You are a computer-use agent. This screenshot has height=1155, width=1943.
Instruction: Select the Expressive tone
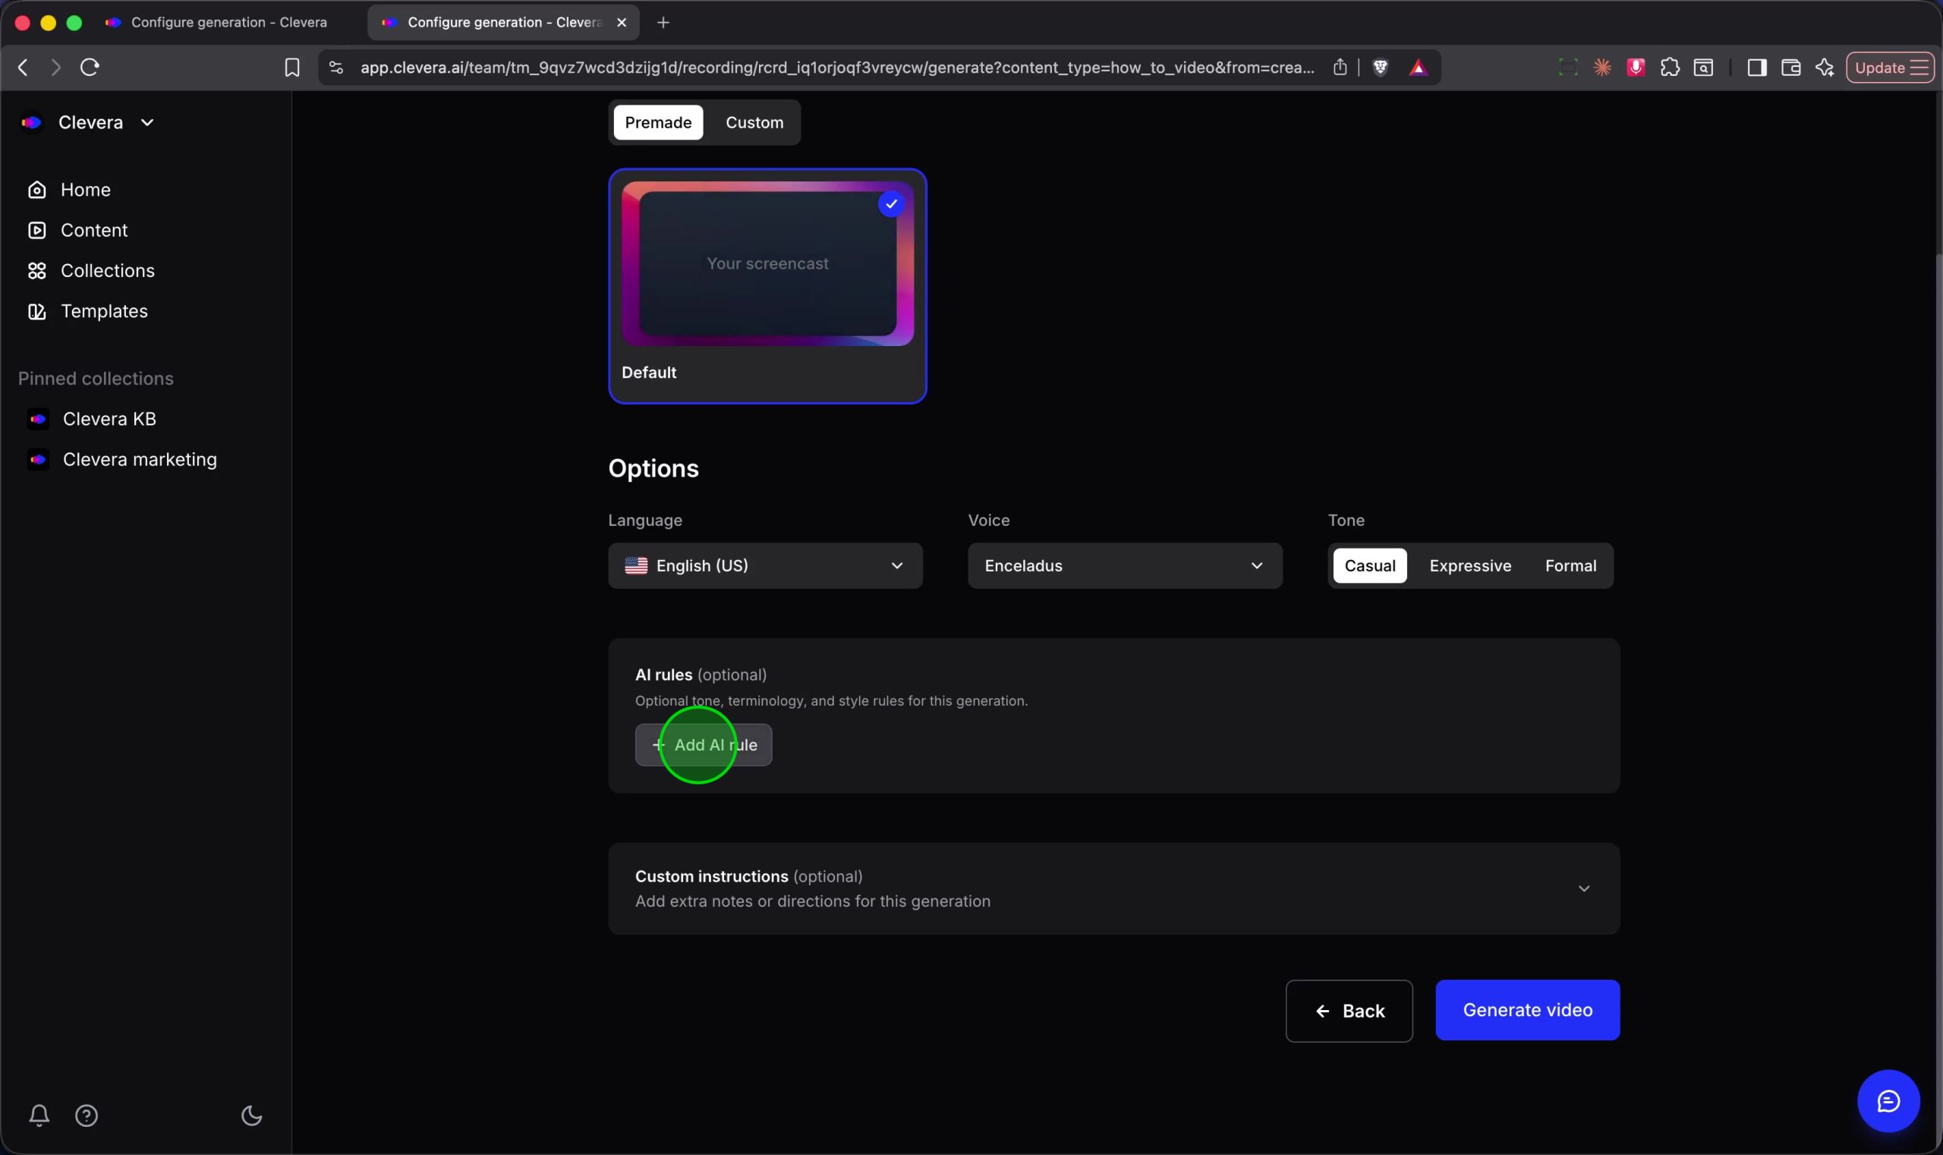tap(1469, 566)
